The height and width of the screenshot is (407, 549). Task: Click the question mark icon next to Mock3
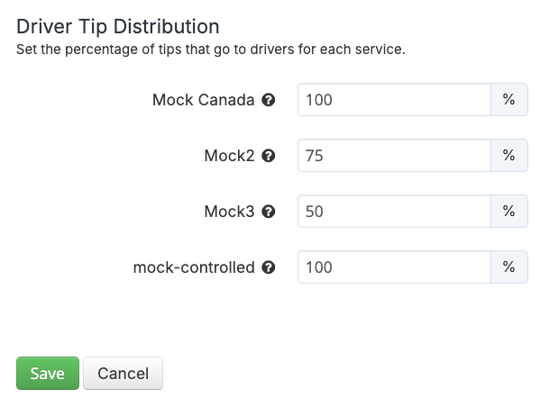(268, 212)
